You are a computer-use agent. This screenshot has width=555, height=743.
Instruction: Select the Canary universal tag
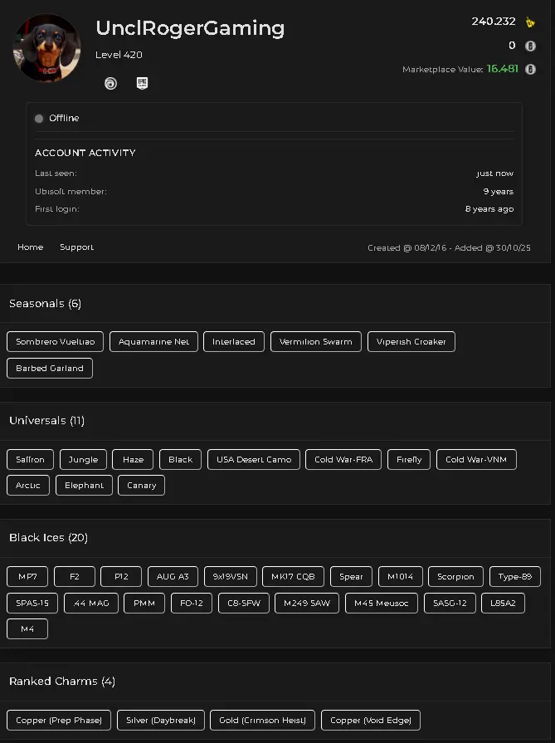point(142,485)
